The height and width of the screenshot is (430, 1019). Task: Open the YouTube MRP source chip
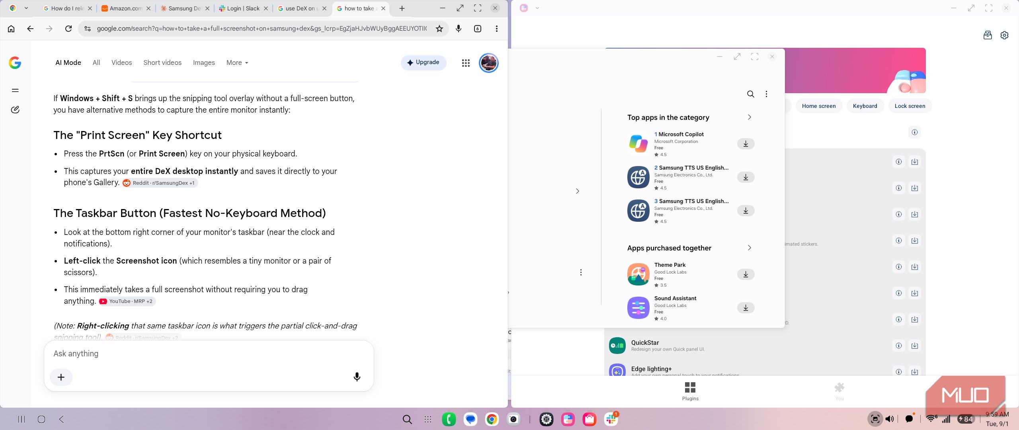coord(127,301)
